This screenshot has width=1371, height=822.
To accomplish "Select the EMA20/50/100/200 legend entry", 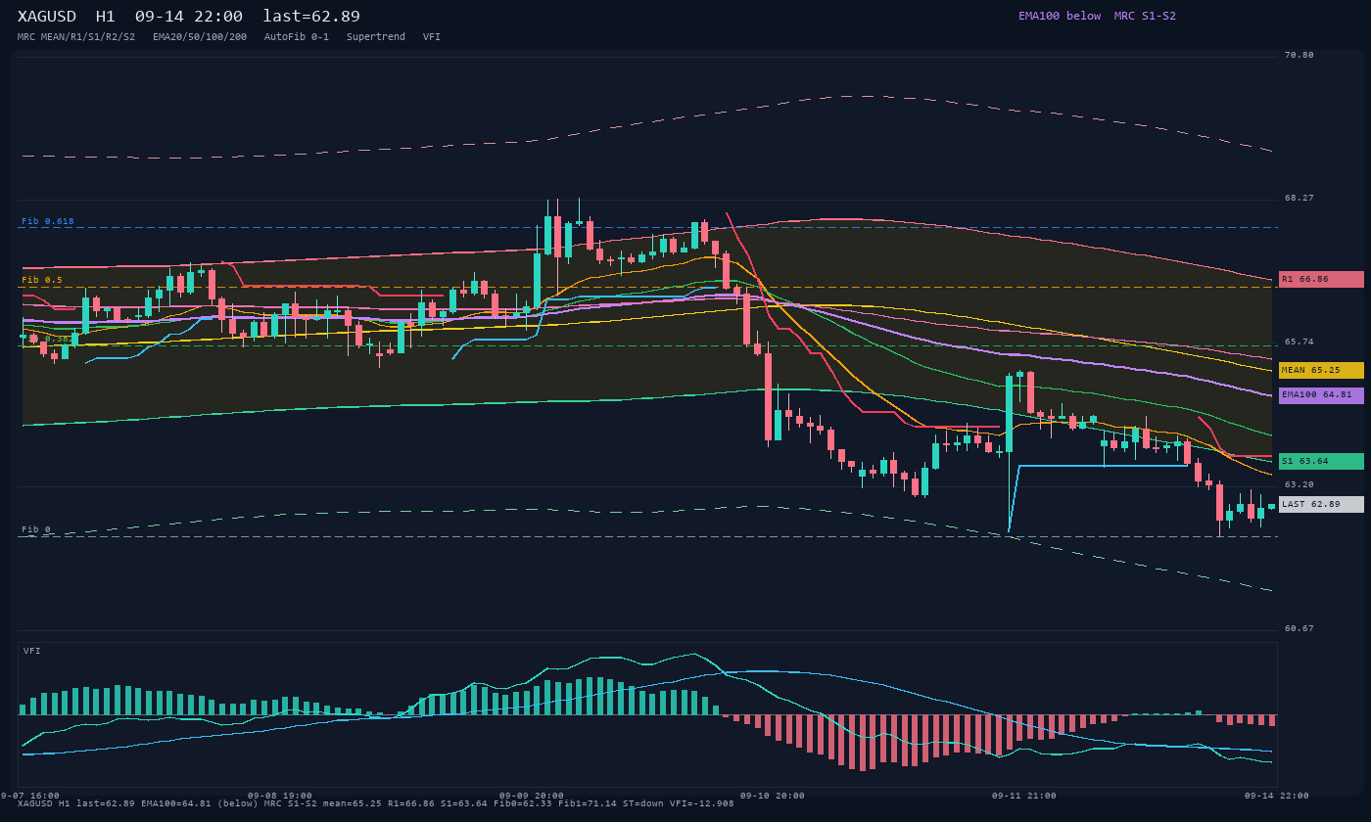I will click(200, 37).
